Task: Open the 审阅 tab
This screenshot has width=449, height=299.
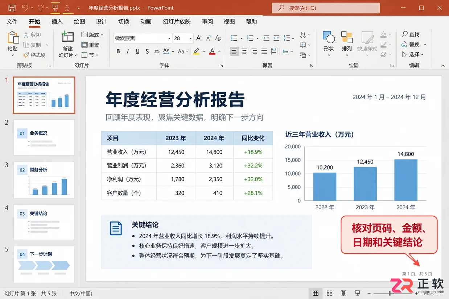Action: tap(207, 22)
